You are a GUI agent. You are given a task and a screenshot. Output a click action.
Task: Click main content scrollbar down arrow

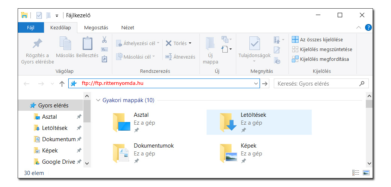pos(369,164)
